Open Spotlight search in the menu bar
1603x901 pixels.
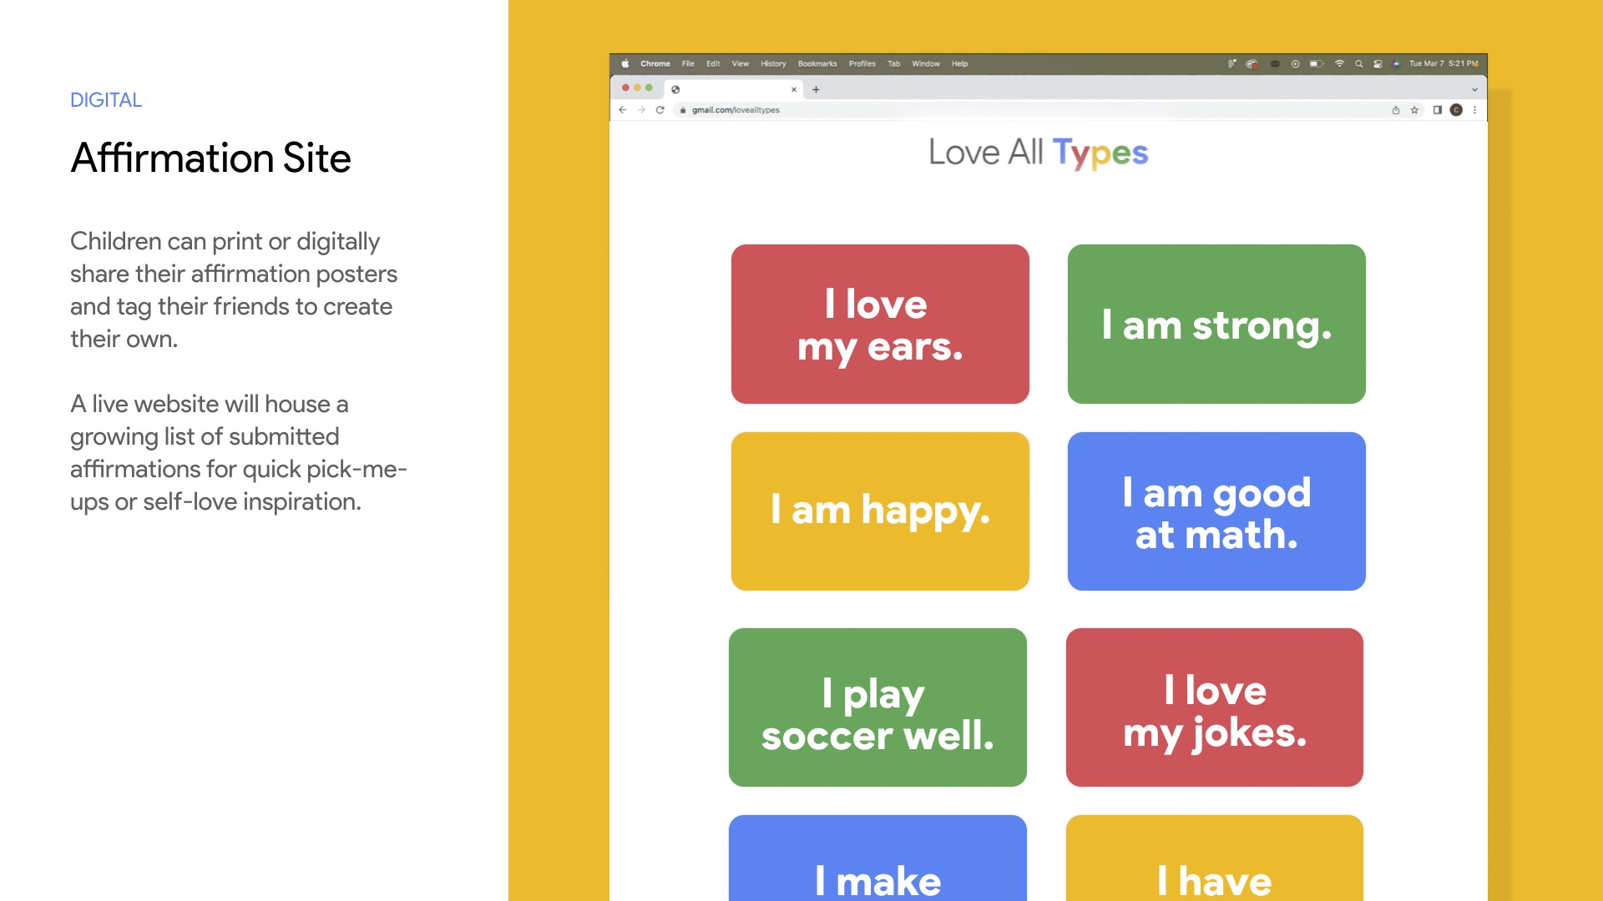[x=1359, y=63]
